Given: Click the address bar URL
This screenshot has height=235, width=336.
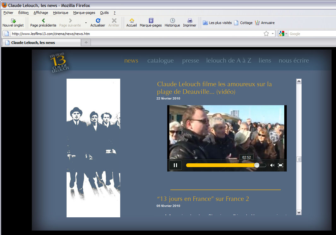Looking at the screenshot, I should pos(51,34).
